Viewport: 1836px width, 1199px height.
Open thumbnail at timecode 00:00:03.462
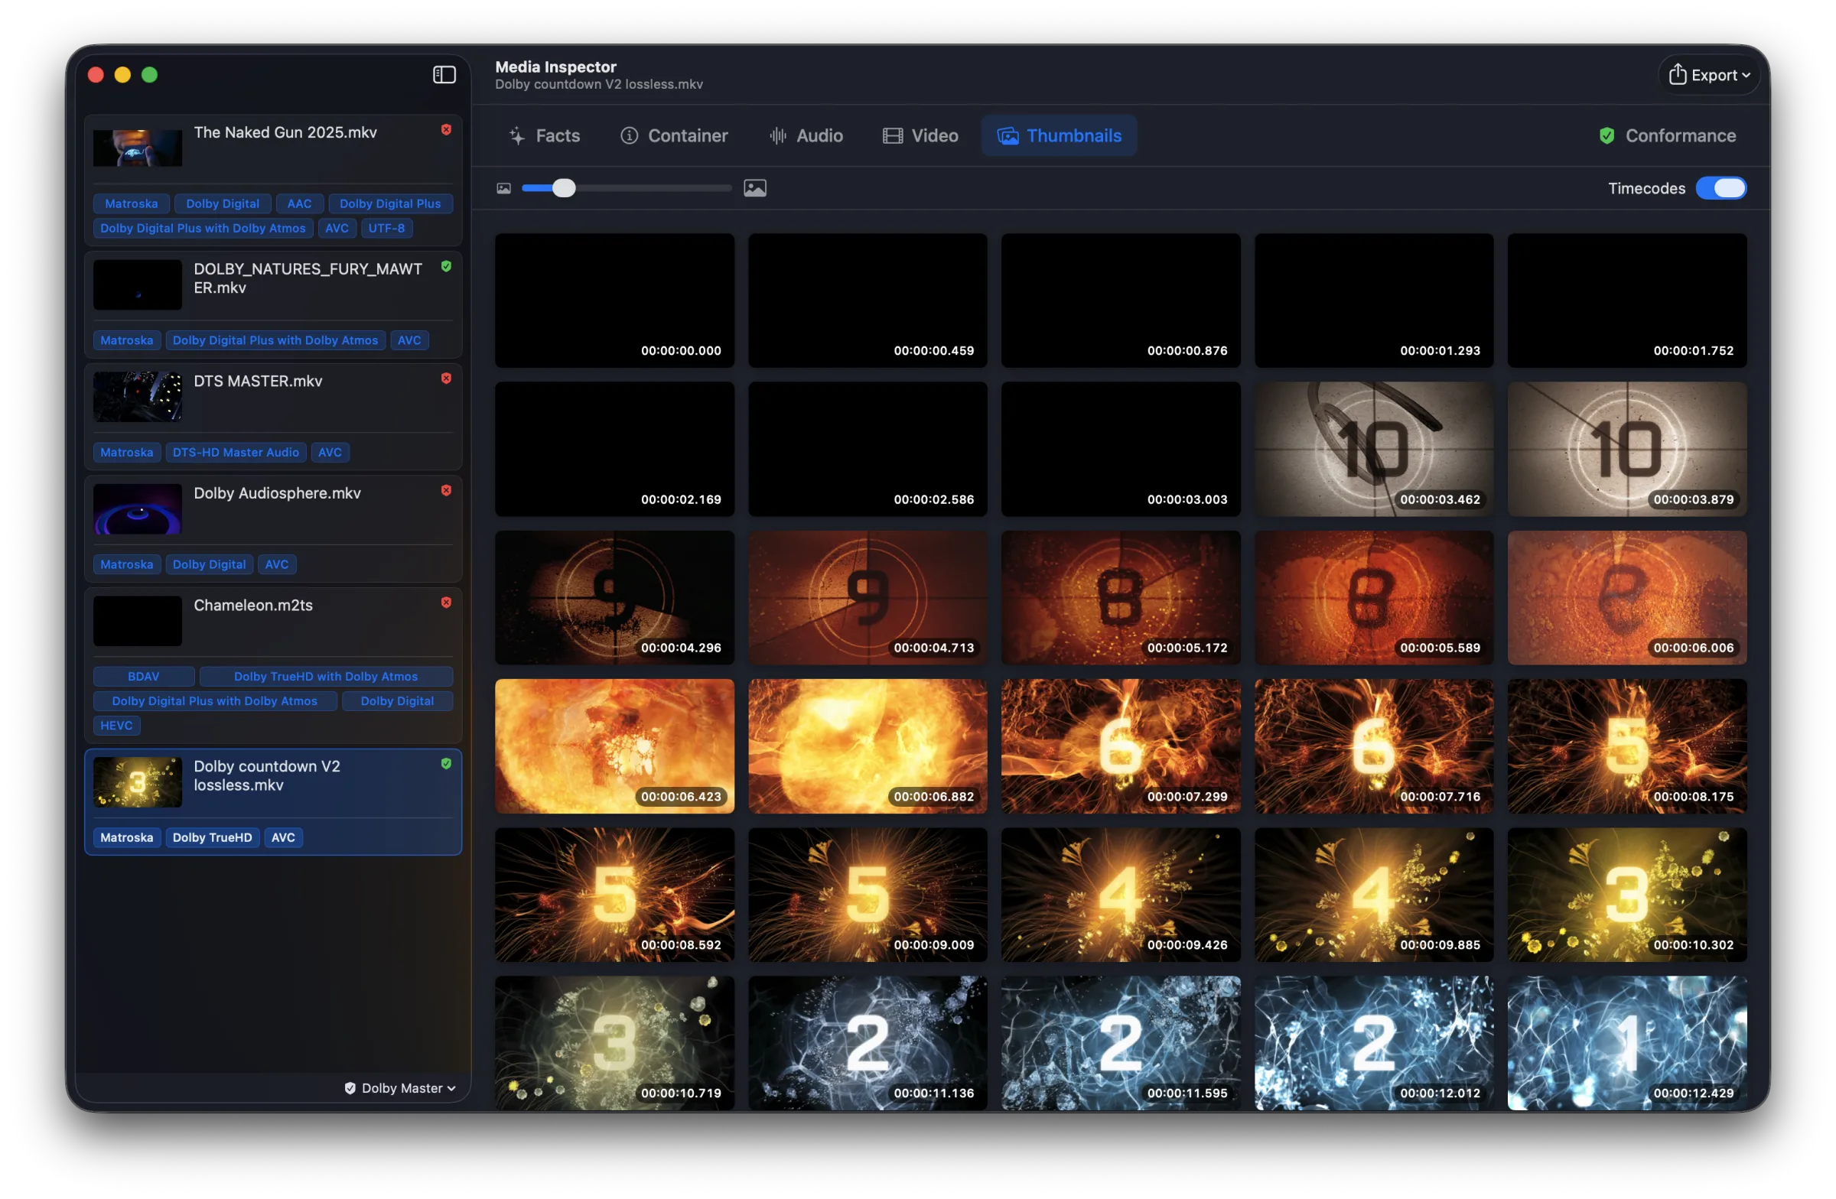1374,450
